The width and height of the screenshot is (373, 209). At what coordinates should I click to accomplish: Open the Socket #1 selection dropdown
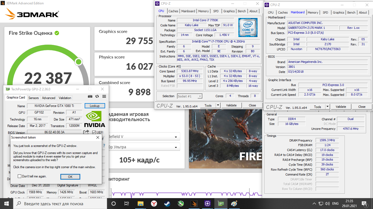[190, 96]
